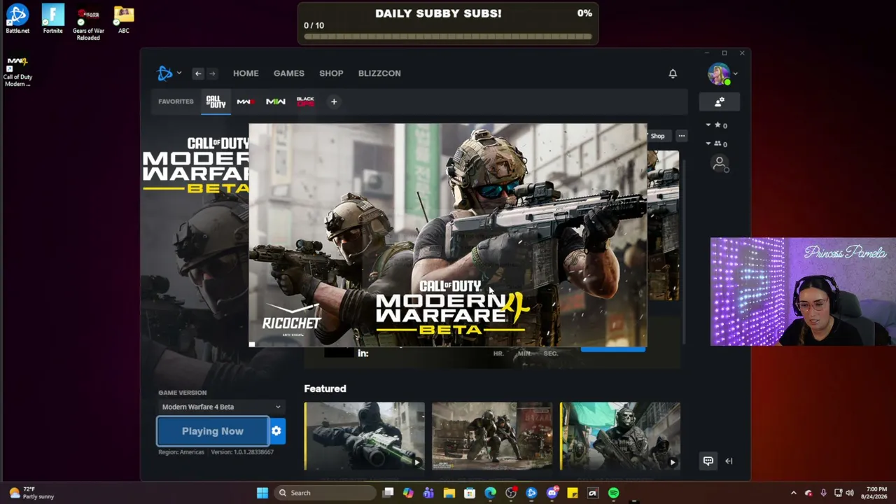The height and width of the screenshot is (504, 896).
Task: Open the add friend icon button
Action: point(719,102)
